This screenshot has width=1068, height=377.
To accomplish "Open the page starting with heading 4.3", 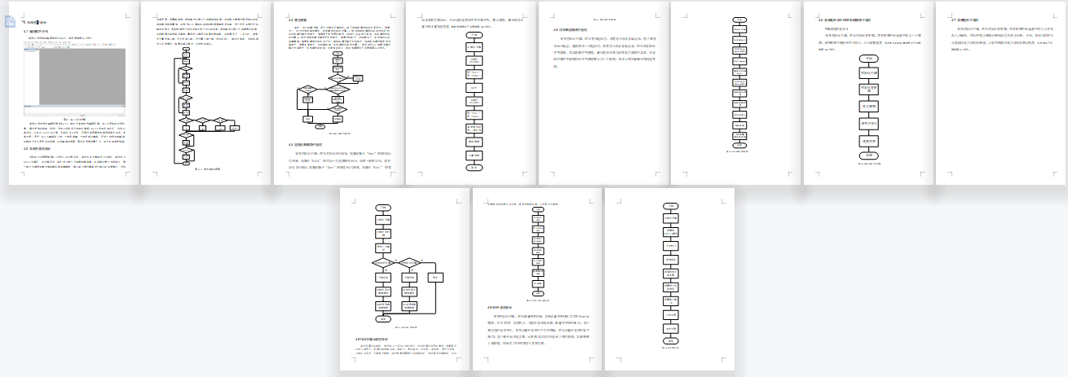I will (339, 93).
